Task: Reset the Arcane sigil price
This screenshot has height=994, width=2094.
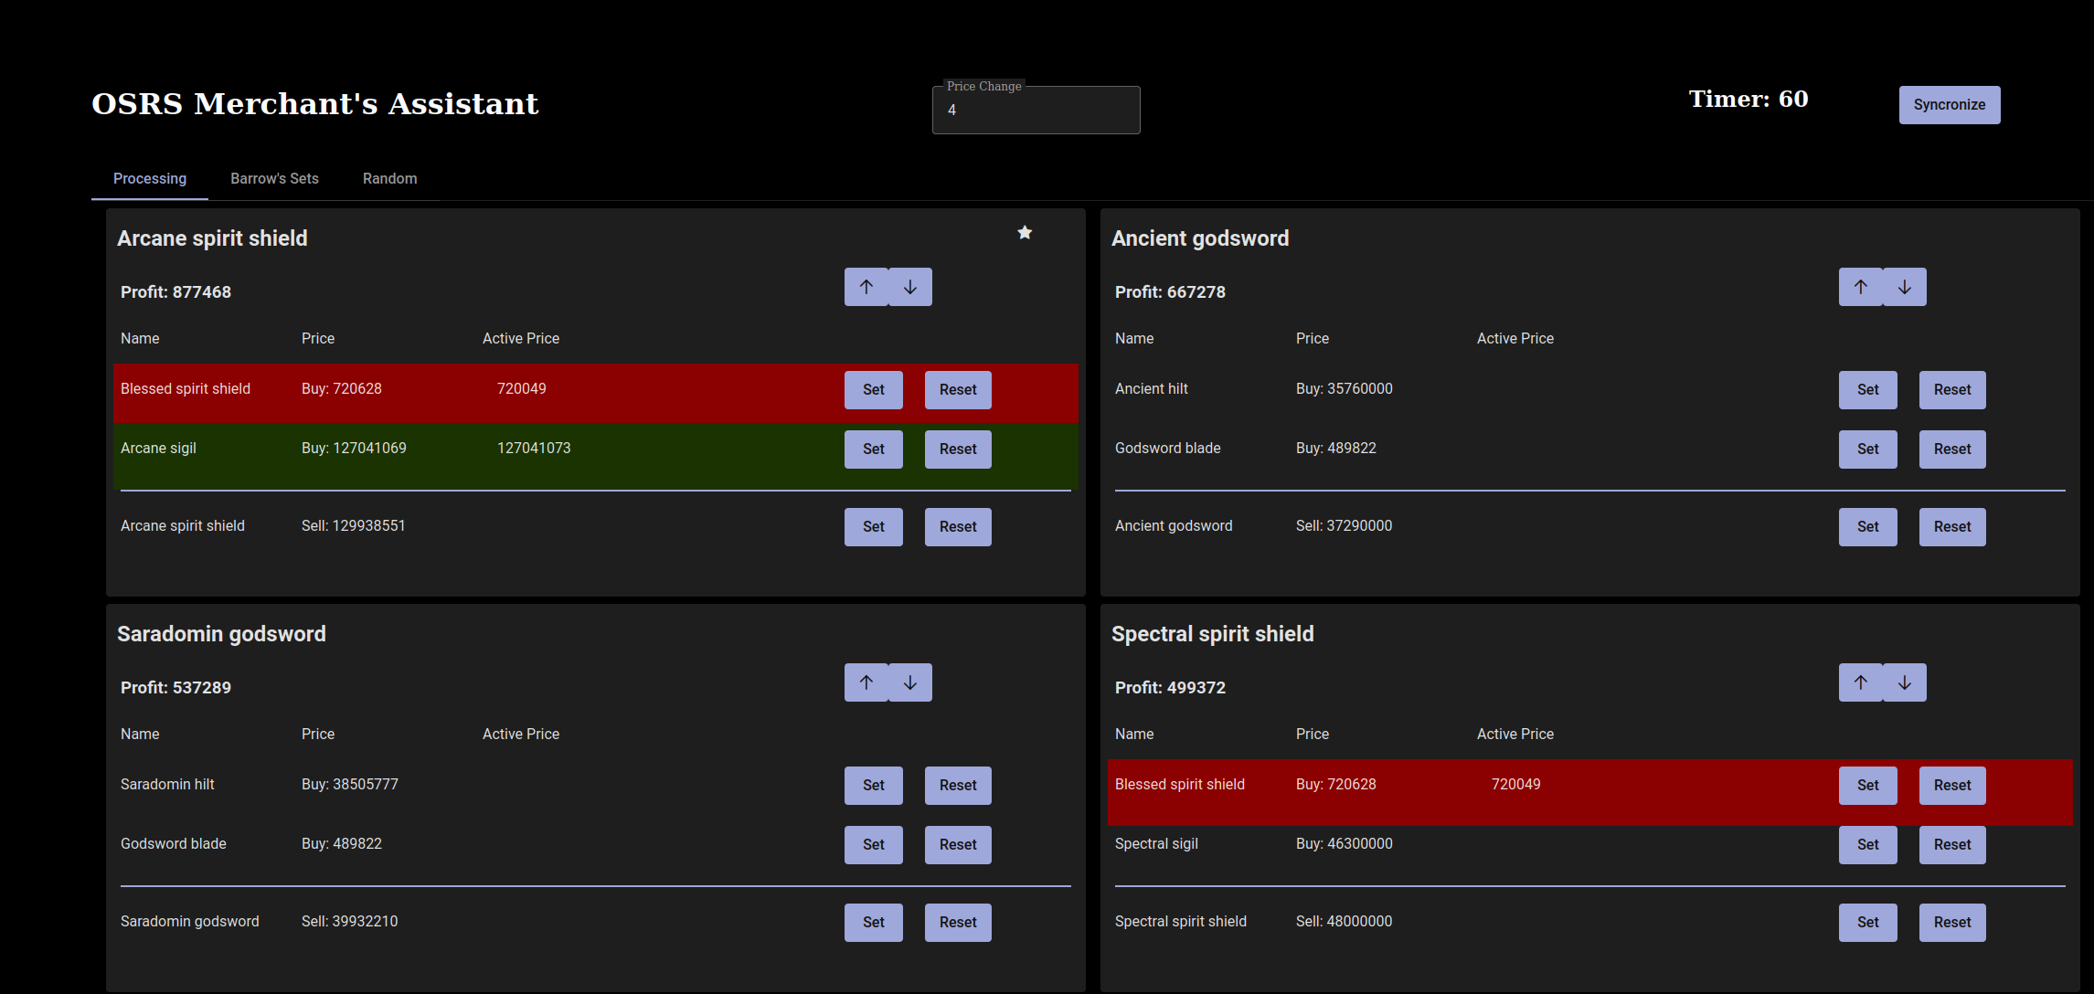Action: [958, 449]
